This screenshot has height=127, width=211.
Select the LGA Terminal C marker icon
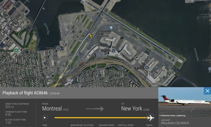tap(147, 67)
